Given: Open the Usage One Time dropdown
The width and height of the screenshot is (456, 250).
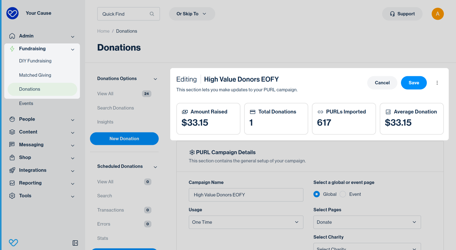Looking at the screenshot, I should [246, 222].
